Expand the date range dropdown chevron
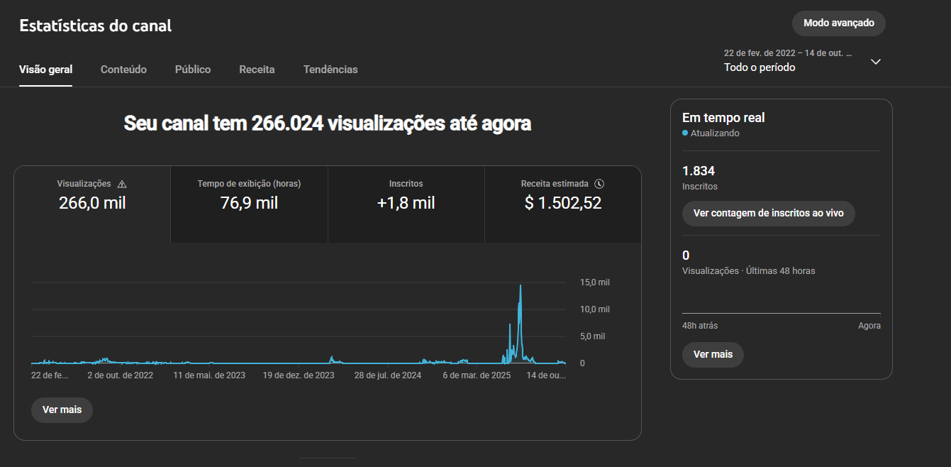 [876, 62]
